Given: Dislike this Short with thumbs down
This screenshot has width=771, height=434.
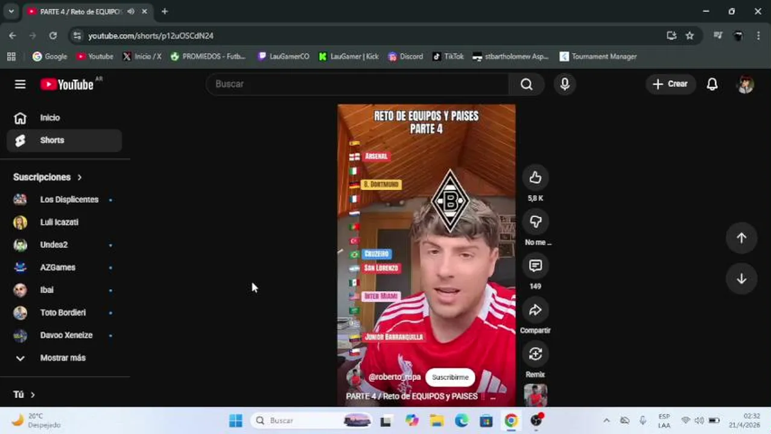Looking at the screenshot, I should [535, 221].
